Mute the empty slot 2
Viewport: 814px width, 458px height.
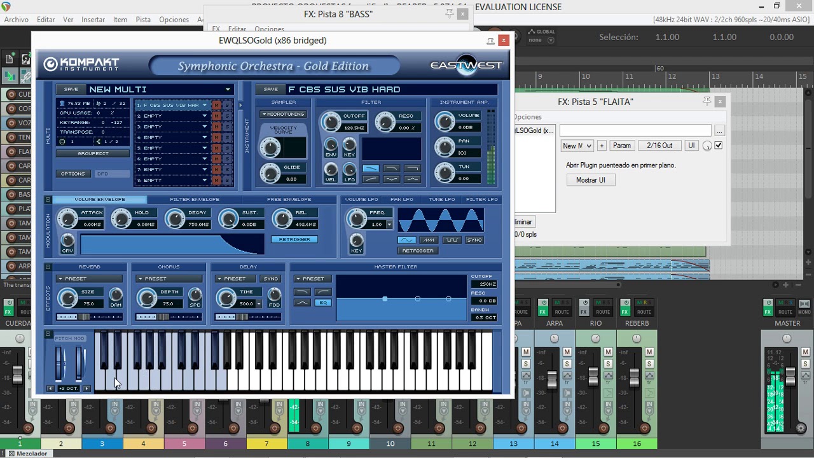[x=217, y=116]
